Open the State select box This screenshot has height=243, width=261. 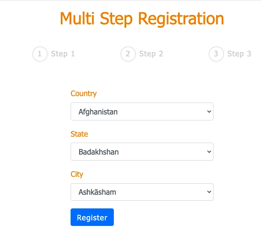(x=142, y=152)
